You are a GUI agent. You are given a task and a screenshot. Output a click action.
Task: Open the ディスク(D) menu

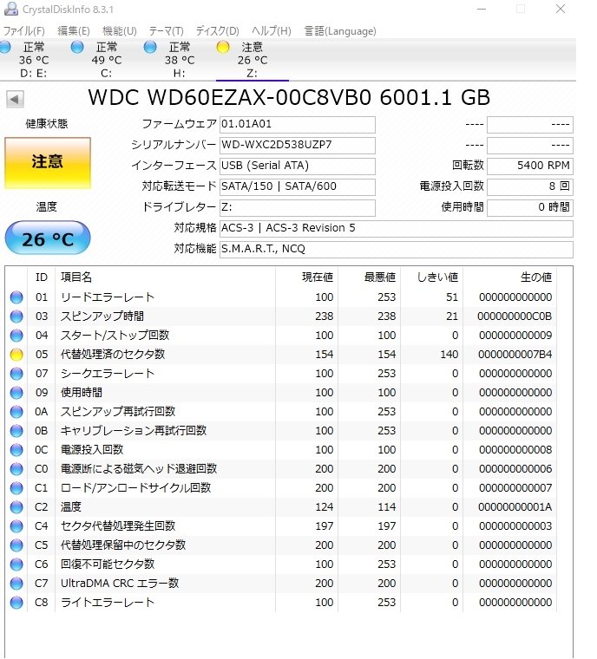pyautogui.click(x=218, y=31)
